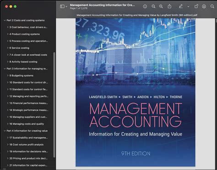Open 9 Budgeting systems chapter
217x170 pixels.
tap(22, 75)
